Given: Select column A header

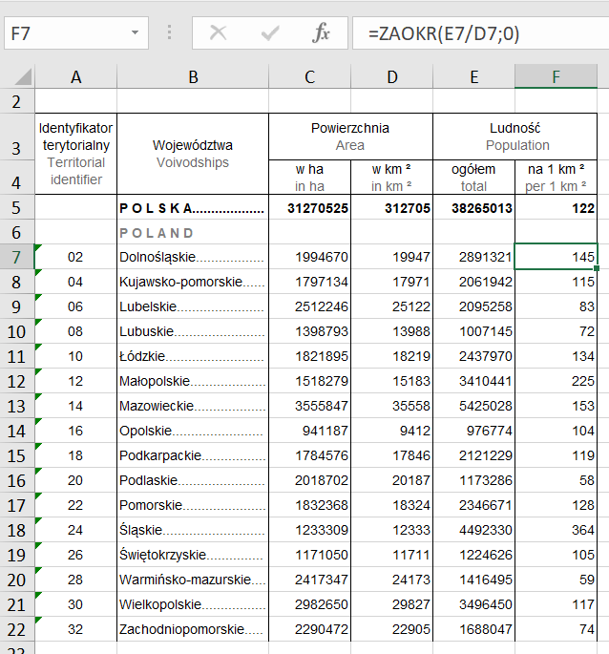Looking at the screenshot, I should tap(75, 77).
